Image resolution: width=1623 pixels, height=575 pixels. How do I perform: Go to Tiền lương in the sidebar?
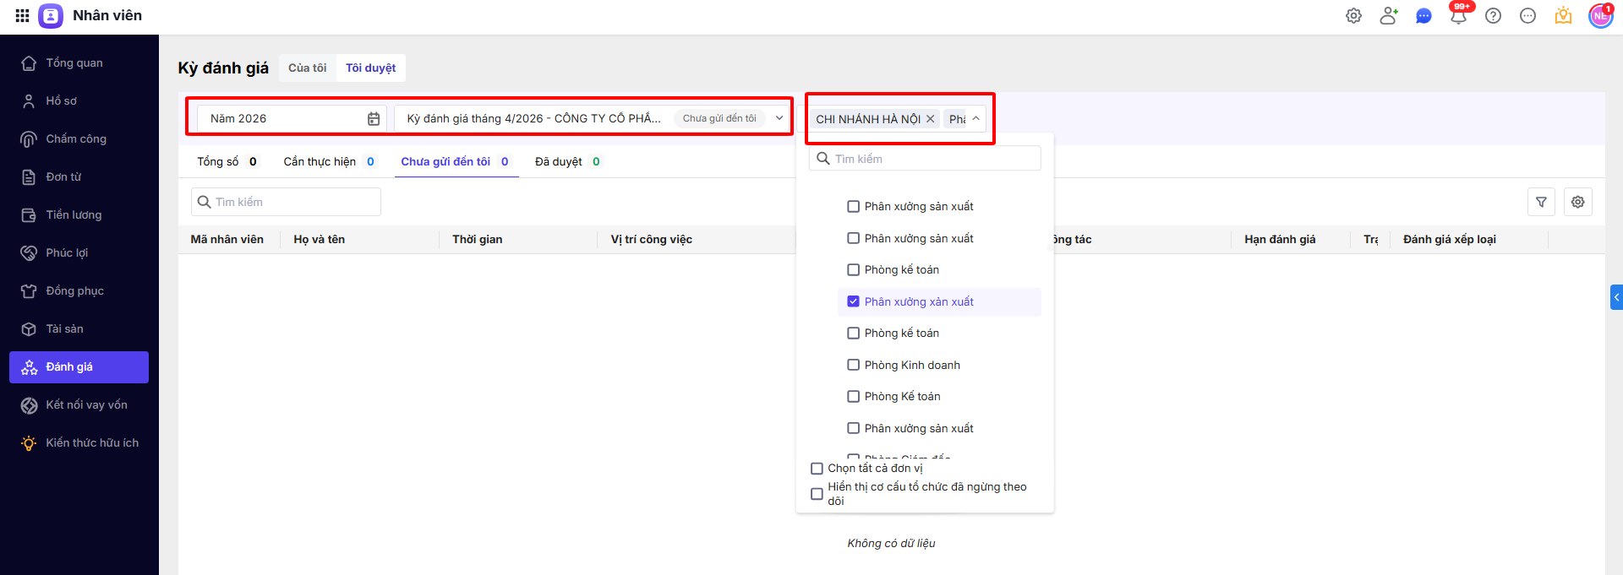[74, 214]
